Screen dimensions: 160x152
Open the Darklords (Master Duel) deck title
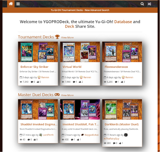pyautogui.click(x=122, y=124)
